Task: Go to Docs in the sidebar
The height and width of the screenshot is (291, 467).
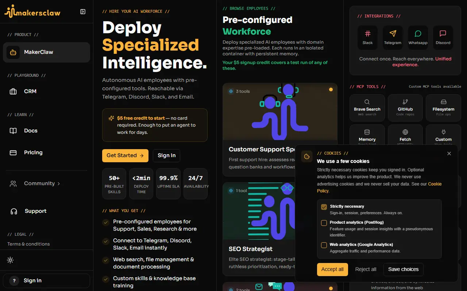Action: (x=46, y=131)
